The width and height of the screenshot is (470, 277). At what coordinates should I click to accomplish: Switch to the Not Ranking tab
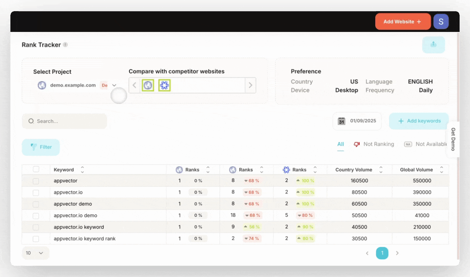pyautogui.click(x=374, y=144)
